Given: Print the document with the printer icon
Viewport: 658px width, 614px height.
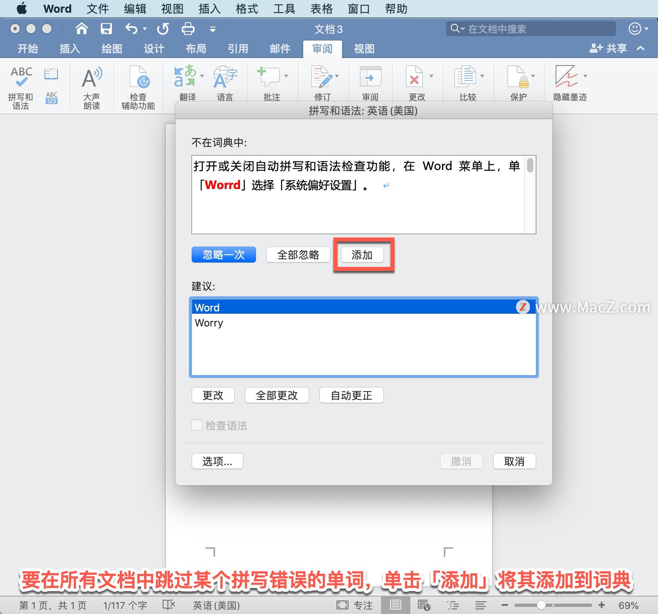Looking at the screenshot, I should coord(188,29).
